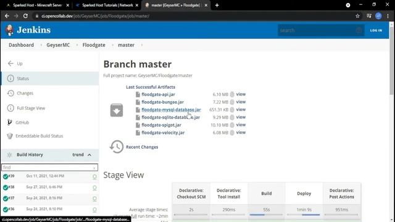Click the Jenkins mascot logo icon
Image resolution: width=395 pixels, height=222 pixels.
(10, 30)
